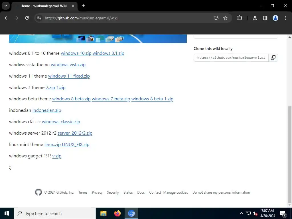Click the muted volume tray icon
This screenshot has width=292, height=219.
point(255,213)
